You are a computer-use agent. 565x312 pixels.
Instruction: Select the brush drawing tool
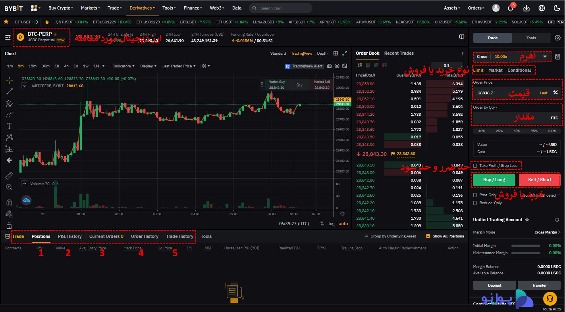coord(9,115)
